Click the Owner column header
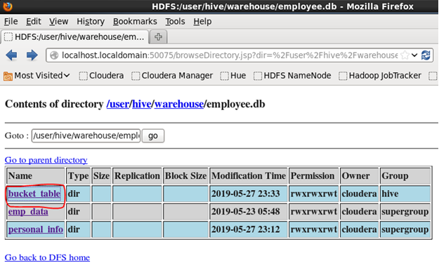The height and width of the screenshot is (263, 439). click(x=359, y=176)
